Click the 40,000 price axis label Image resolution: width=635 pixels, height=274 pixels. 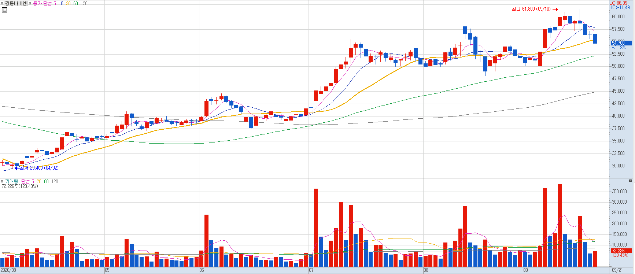point(618,116)
